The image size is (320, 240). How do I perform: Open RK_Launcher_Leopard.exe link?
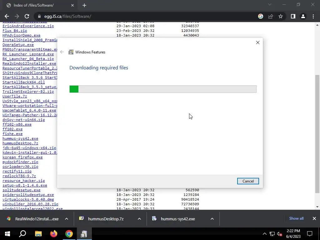click(x=28, y=54)
